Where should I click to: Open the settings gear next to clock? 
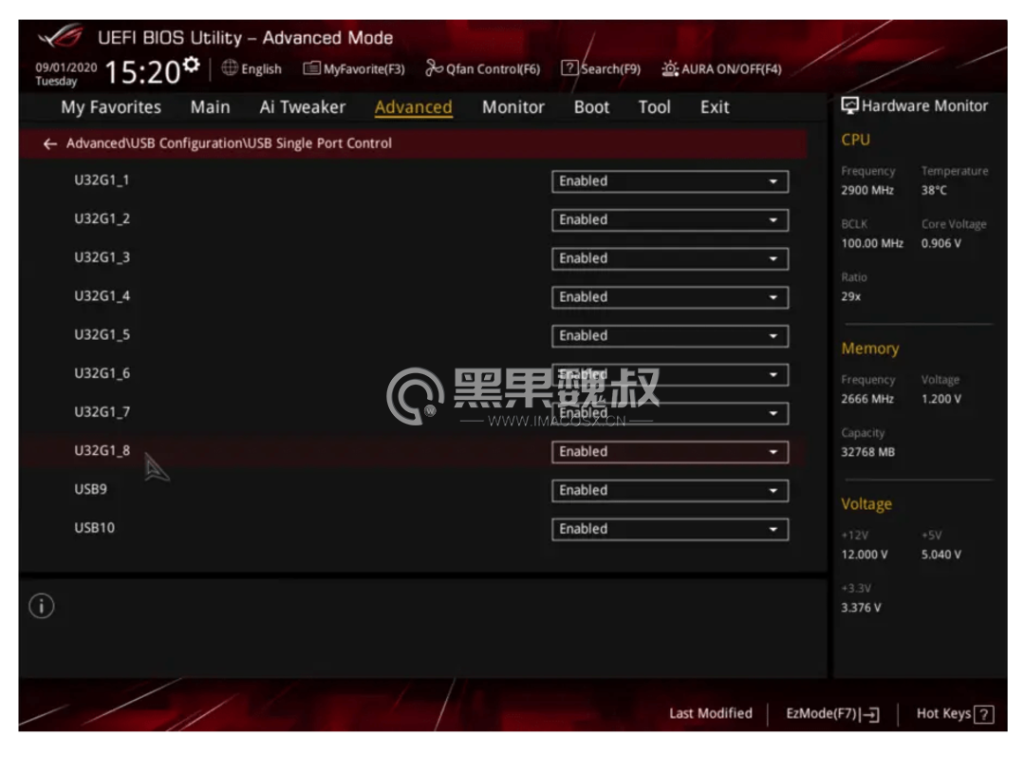pos(192,65)
